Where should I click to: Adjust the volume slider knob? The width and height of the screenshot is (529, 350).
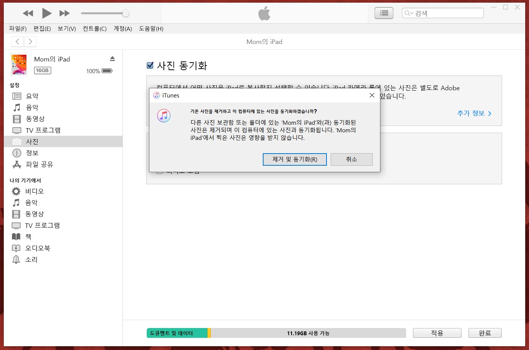(x=126, y=13)
